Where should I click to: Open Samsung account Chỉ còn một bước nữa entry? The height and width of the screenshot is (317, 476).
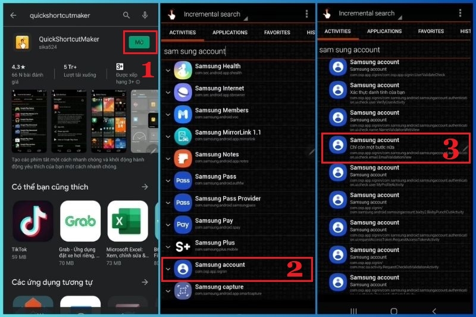click(x=396, y=148)
